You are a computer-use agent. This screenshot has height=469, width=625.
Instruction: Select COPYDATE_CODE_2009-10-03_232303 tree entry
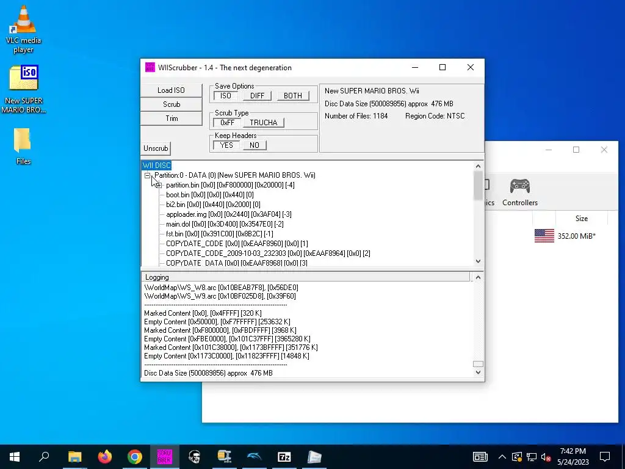click(x=268, y=253)
